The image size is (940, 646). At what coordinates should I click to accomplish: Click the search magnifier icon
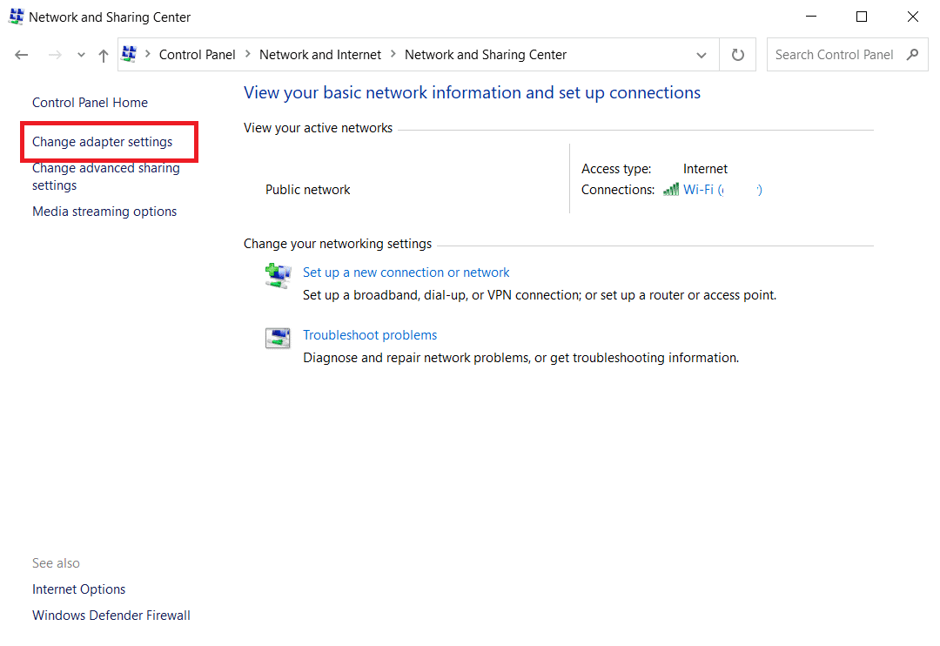[912, 55]
